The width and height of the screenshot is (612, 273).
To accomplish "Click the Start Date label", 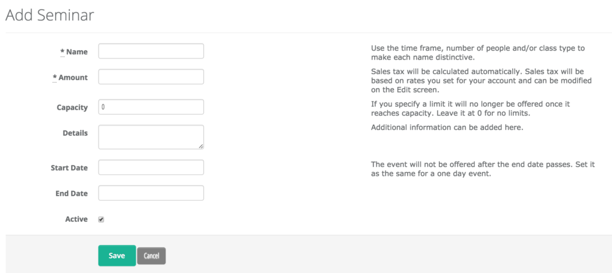I will point(69,168).
